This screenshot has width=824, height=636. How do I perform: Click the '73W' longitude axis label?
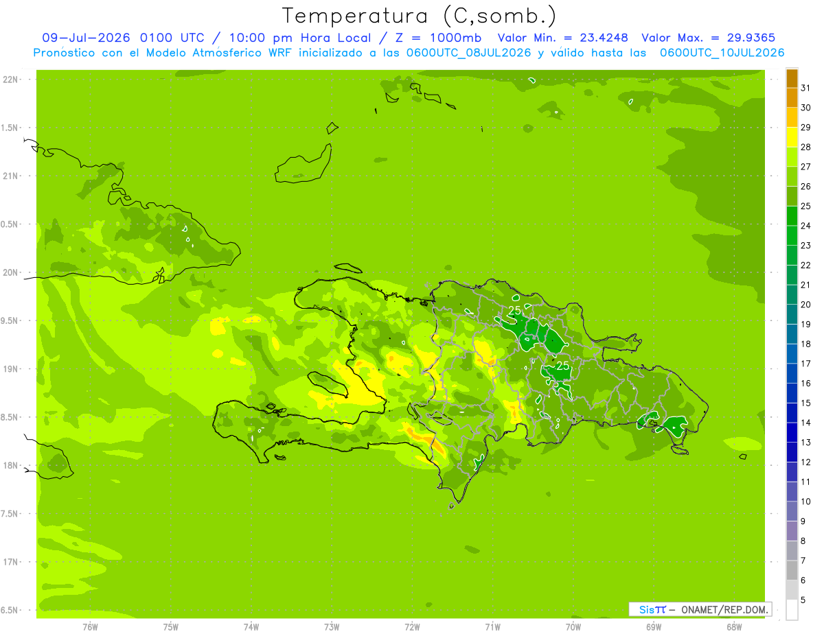pyautogui.click(x=332, y=627)
